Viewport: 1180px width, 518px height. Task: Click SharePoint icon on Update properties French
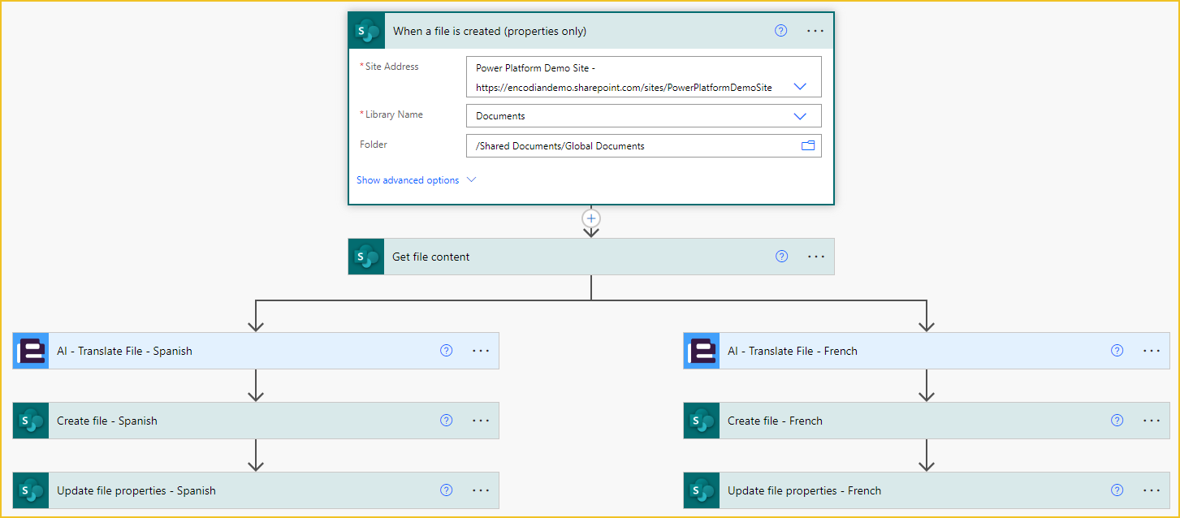pos(702,490)
